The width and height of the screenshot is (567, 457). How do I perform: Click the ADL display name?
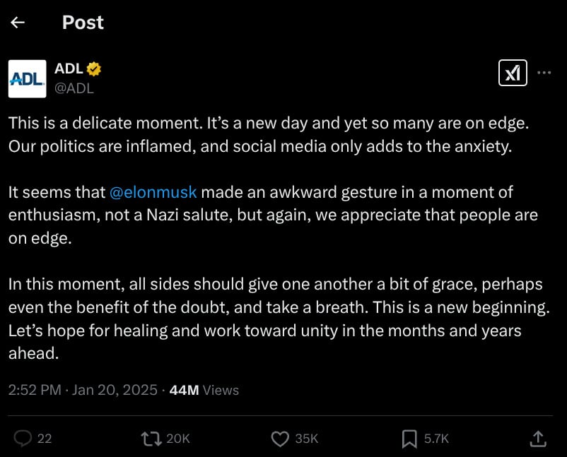tap(69, 69)
